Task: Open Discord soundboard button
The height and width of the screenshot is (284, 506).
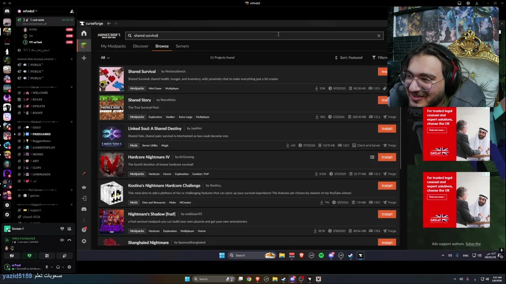Action: (64, 256)
